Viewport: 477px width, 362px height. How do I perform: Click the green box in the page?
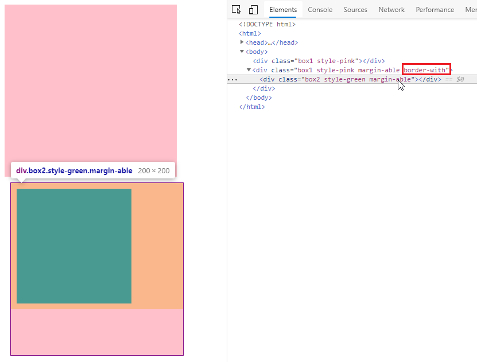[74, 246]
